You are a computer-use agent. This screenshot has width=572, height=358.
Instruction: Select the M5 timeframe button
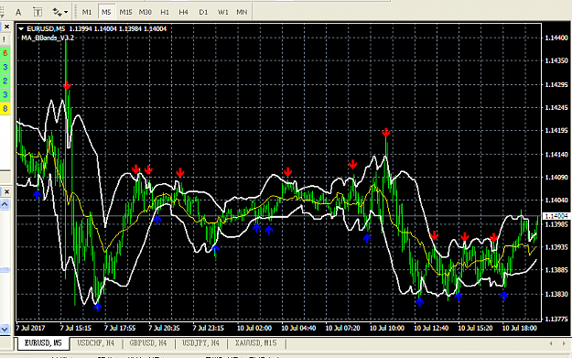click(x=106, y=12)
